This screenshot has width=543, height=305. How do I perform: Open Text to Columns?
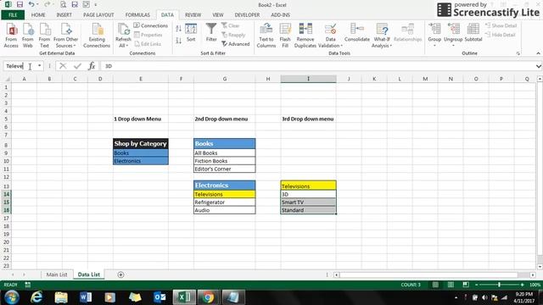pos(266,36)
